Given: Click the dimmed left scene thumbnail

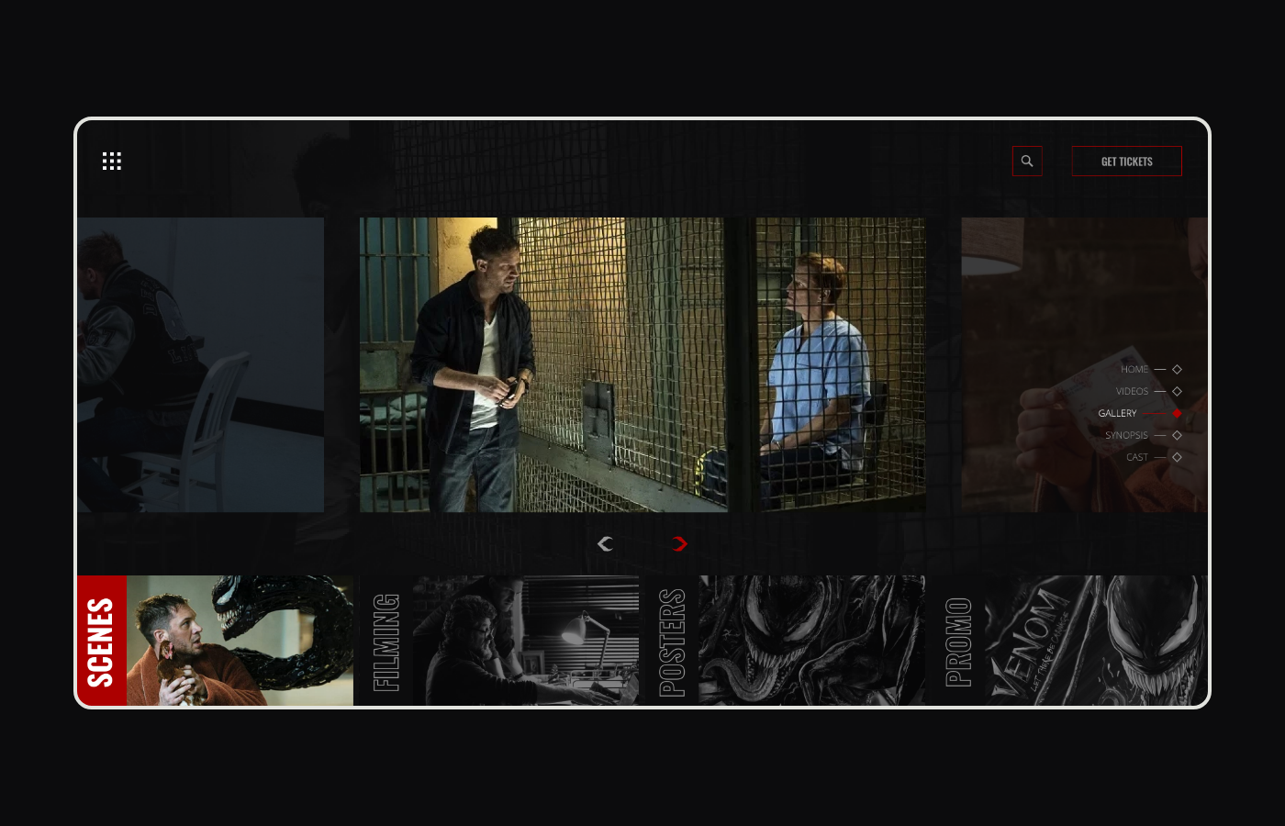Looking at the screenshot, I should pyautogui.click(x=200, y=364).
